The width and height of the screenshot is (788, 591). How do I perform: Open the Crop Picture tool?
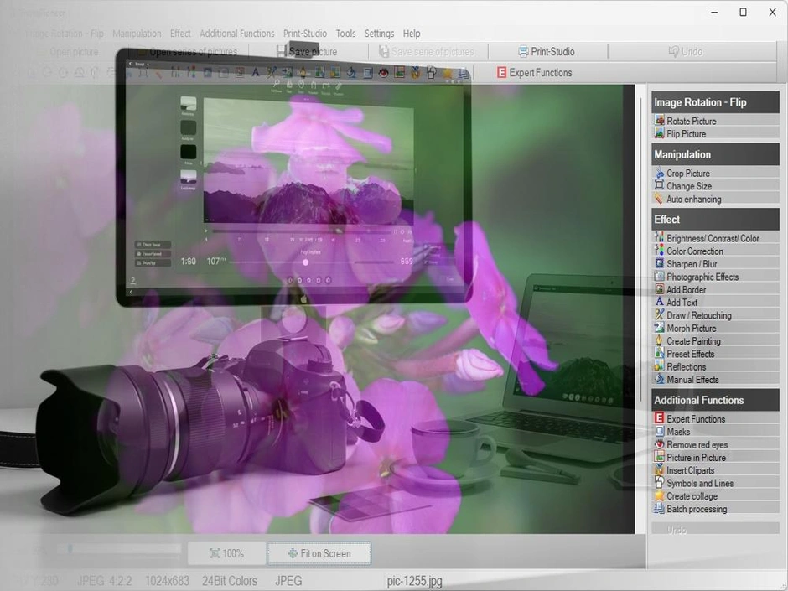click(686, 173)
